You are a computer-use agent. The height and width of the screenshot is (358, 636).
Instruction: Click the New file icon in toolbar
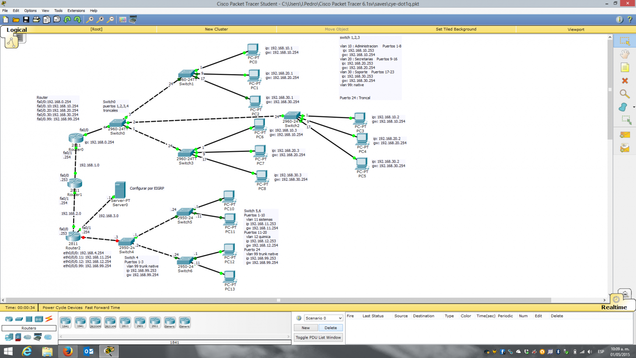6,20
